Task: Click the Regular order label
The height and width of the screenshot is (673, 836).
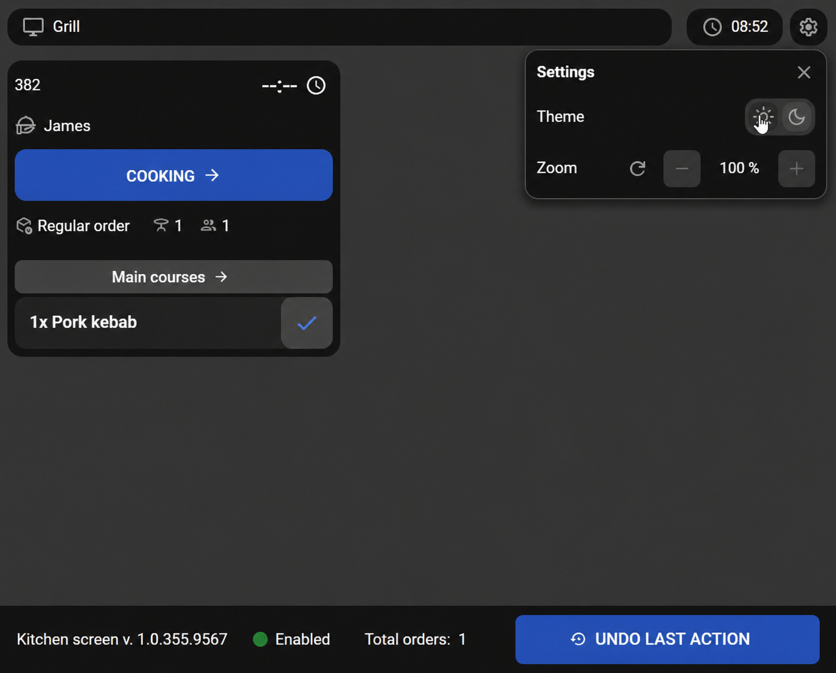Action: [x=84, y=226]
